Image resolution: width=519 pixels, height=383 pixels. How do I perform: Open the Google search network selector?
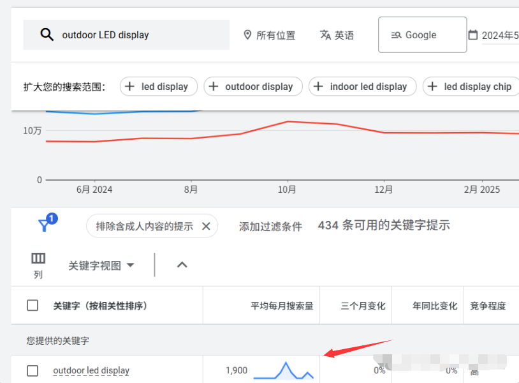(x=422, y=34)
